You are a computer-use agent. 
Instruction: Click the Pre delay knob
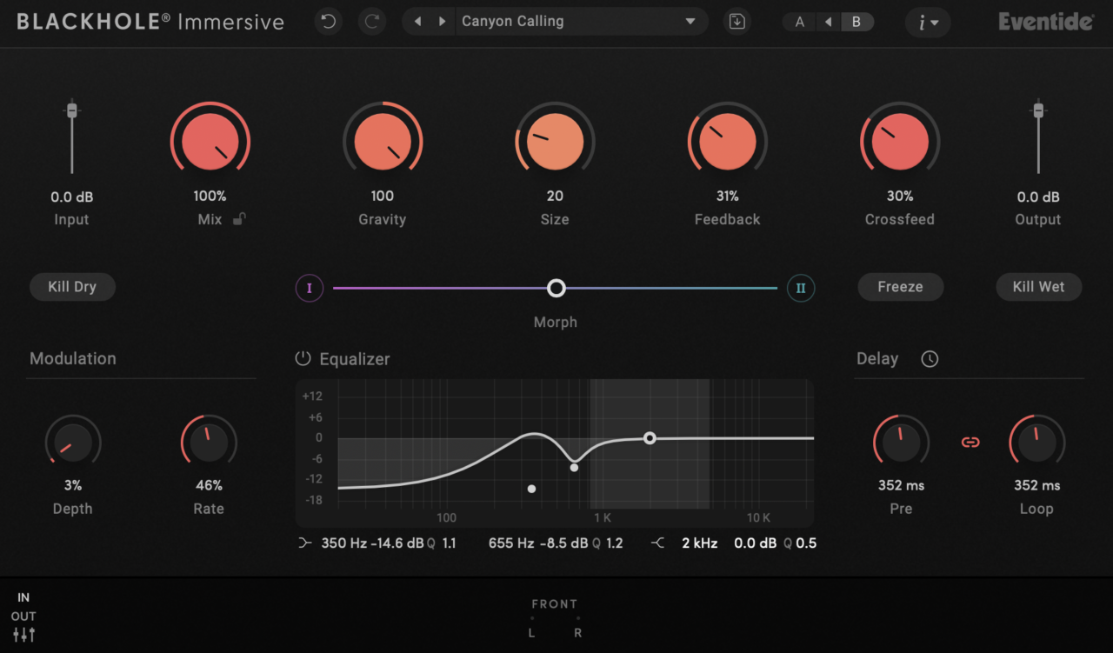click(x=901, y=442)
